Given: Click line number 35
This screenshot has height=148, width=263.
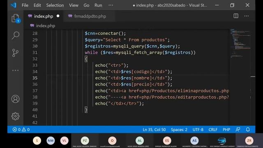Looking at the screenshot, I should 35,78.
